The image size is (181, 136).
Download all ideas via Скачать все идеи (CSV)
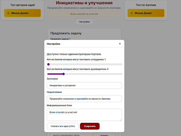pyautogui.click(x=63, y=126)
